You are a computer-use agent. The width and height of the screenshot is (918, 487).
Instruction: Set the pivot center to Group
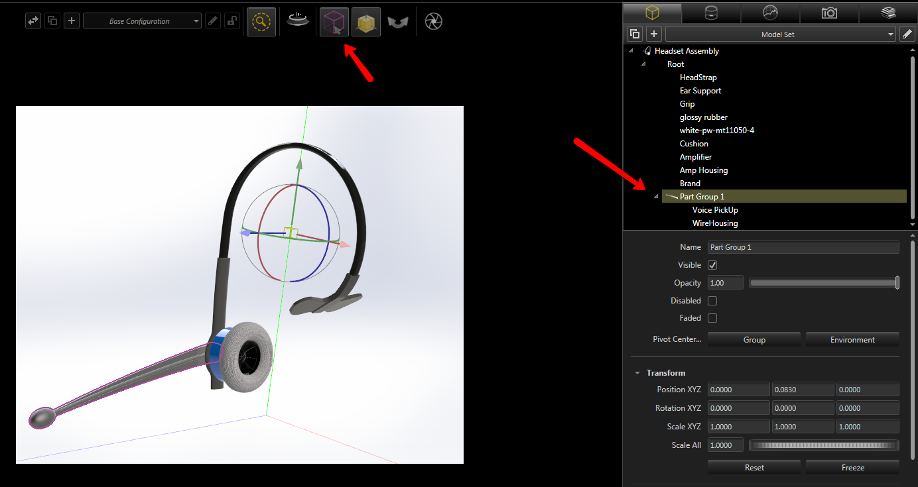(754, 340)
